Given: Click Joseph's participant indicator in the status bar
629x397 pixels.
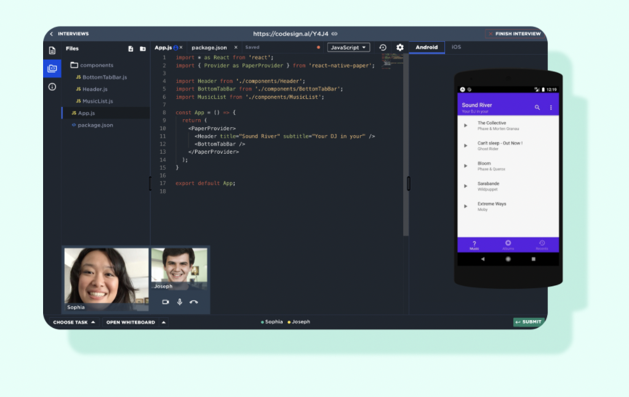Looking at the screenshot, I should pyautogui.click(x=299, y=321).
